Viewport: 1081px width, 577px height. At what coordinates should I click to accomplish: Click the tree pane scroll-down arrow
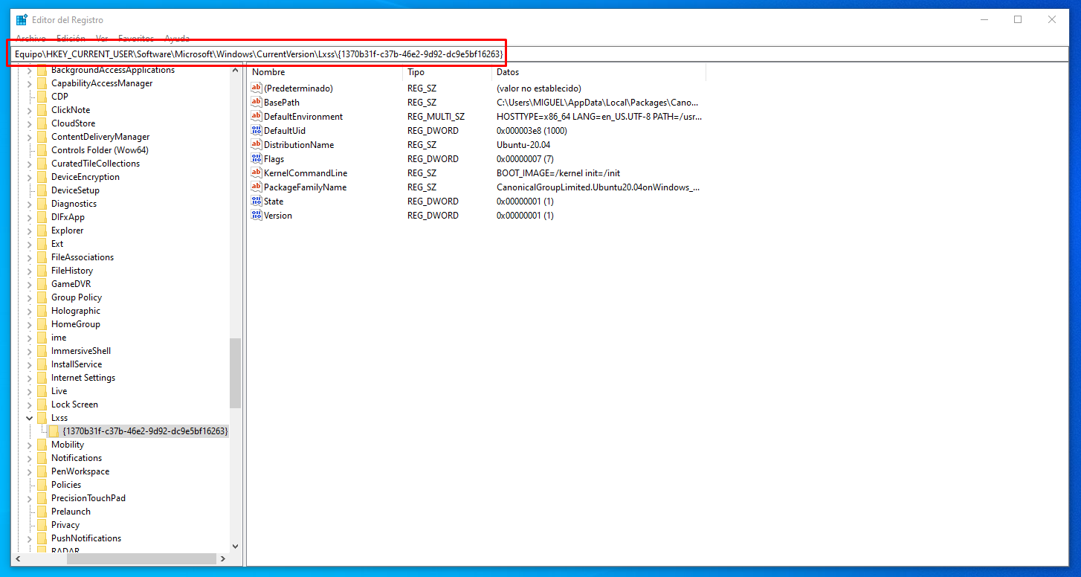click(x=236, y=546)
